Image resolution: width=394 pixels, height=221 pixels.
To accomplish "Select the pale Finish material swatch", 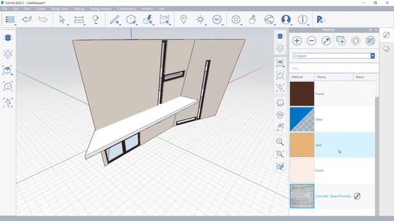I will click(x=302, y=171).
